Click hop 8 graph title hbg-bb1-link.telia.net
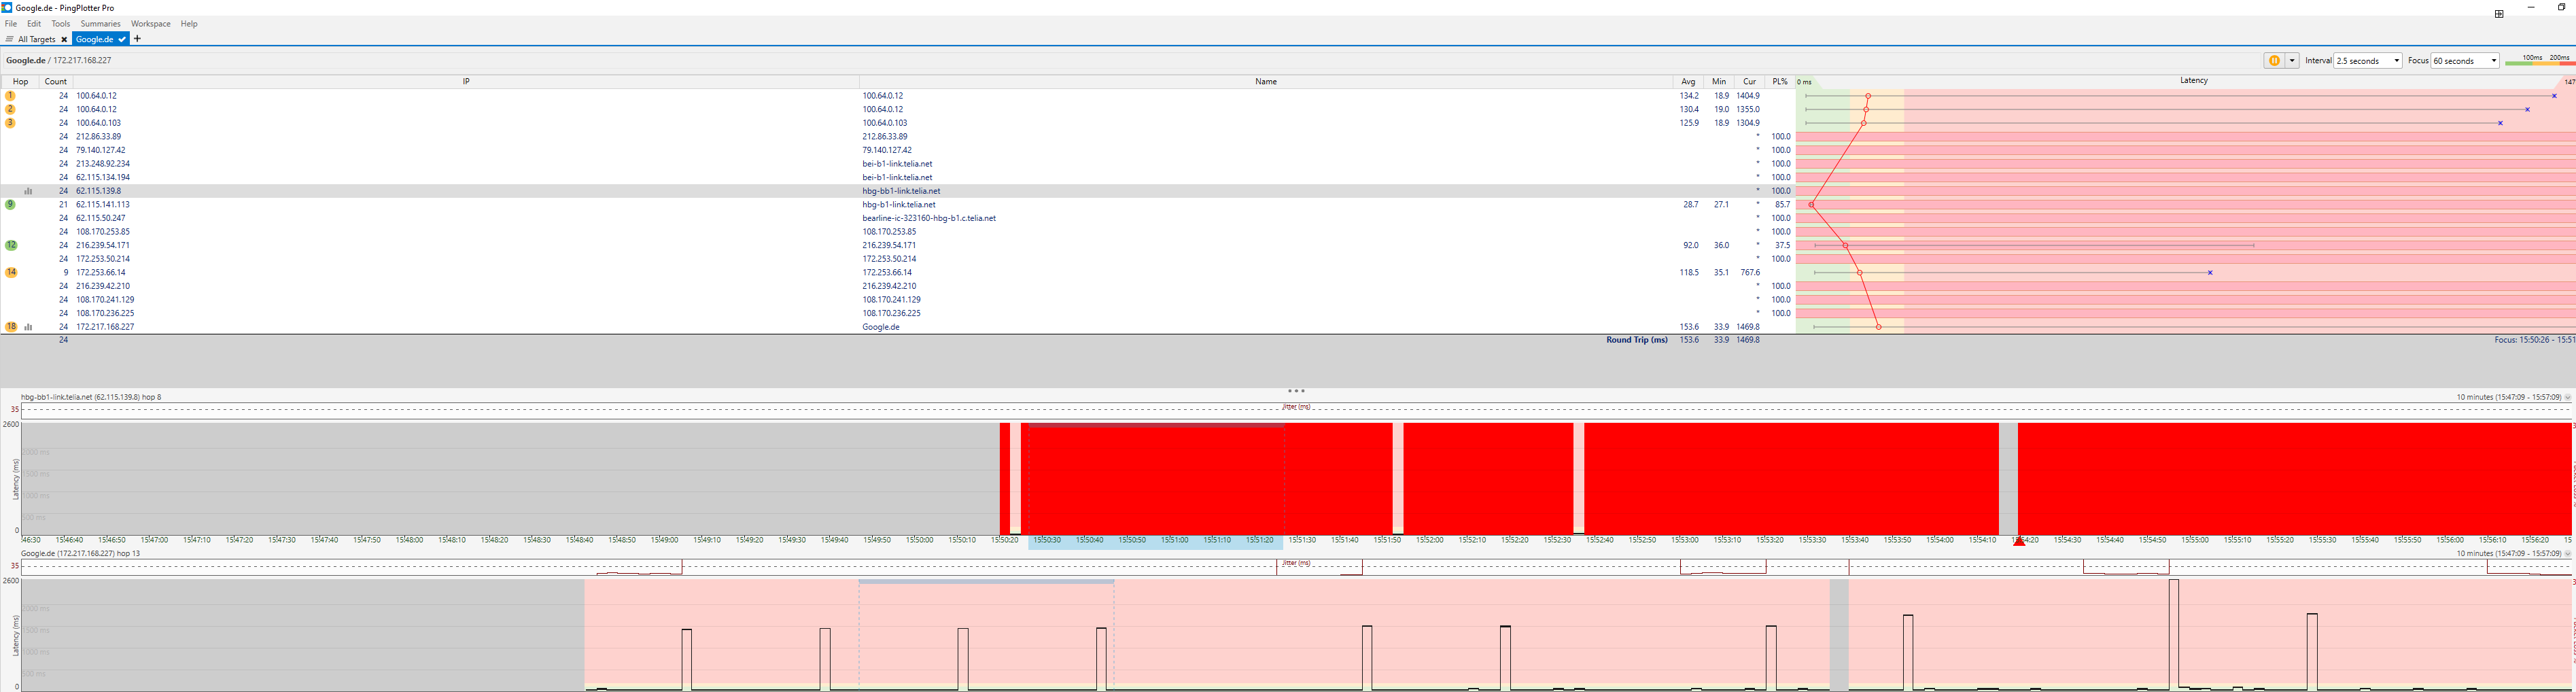This screenshot has width=2576, height=692. (x=91, y=397)
